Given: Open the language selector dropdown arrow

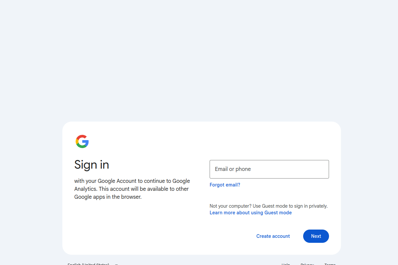Looking at the screenshot, I should point(116,264).
